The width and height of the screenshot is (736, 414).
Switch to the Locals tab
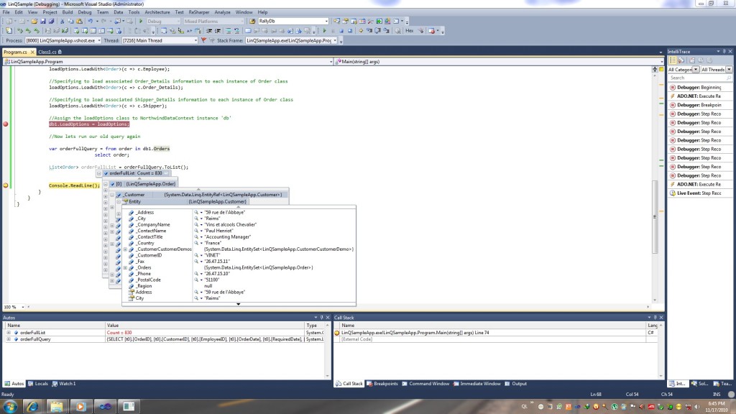(41, 384)
